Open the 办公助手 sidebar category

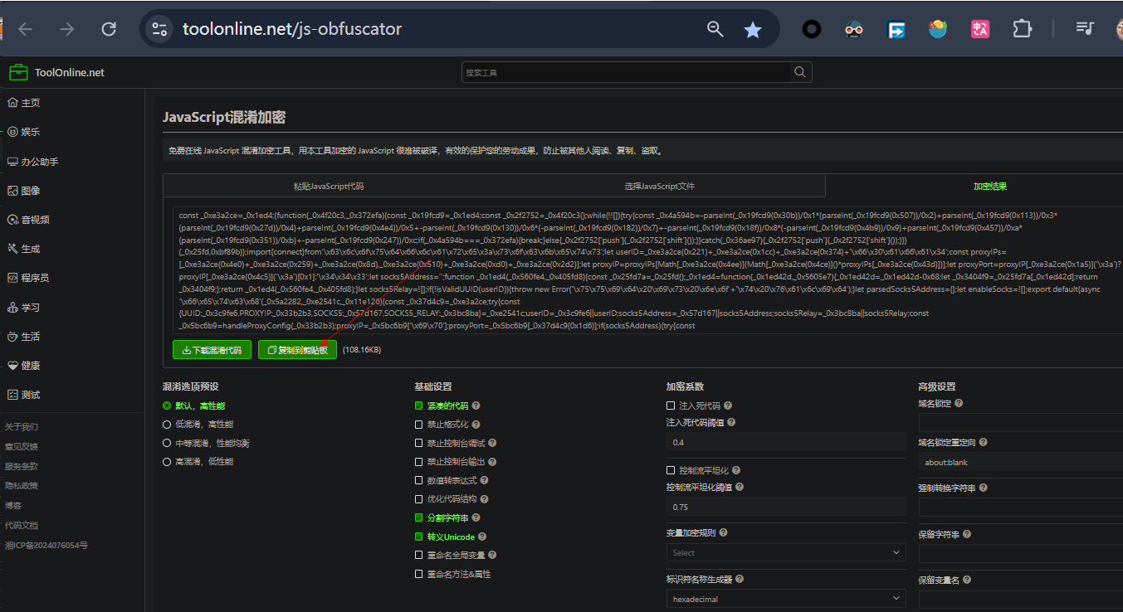coord(33,162)
